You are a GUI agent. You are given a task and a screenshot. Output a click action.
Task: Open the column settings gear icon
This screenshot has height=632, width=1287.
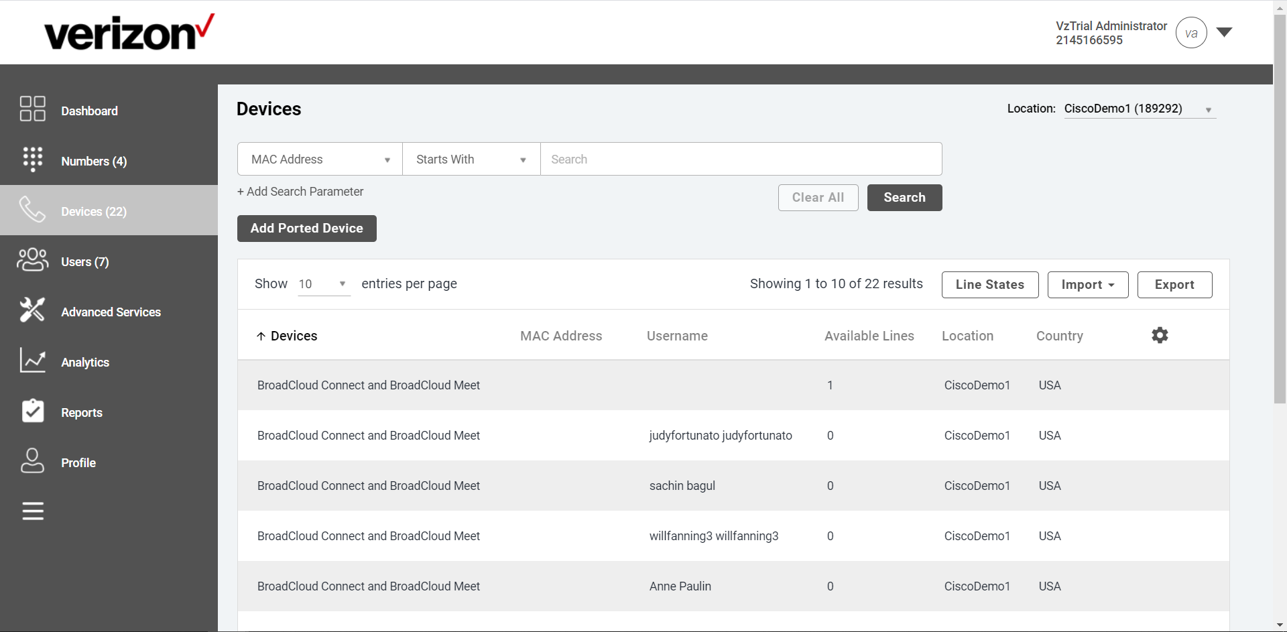click(1160, 335)
